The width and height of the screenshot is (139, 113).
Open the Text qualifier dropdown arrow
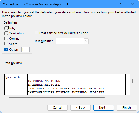click(86, 41)
